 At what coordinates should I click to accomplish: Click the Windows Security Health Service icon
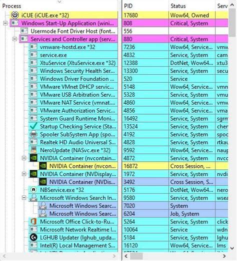(33, 71)
